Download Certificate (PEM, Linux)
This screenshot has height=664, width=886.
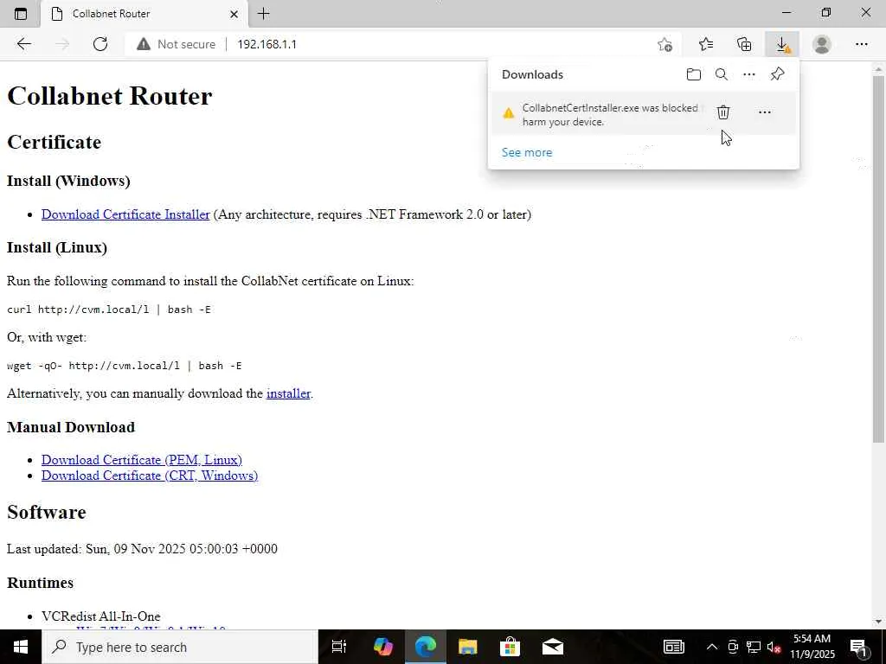(x=142, y=460)
